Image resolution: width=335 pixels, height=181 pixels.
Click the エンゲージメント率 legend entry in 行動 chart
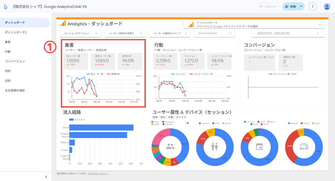201,74
